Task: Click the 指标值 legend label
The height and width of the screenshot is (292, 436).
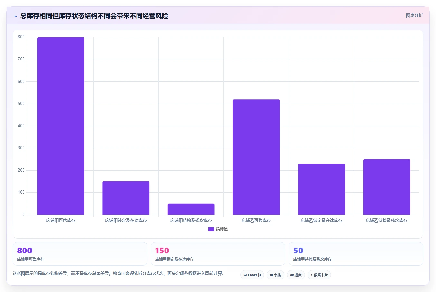Action: (222, 229)
